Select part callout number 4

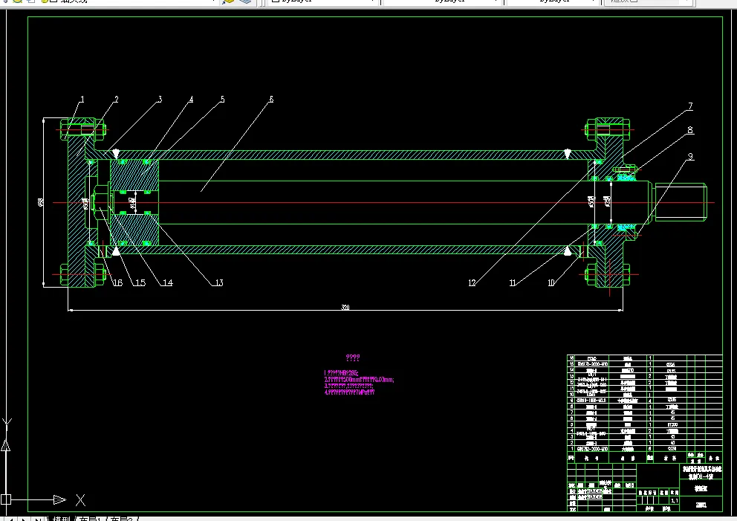point(191,99)
